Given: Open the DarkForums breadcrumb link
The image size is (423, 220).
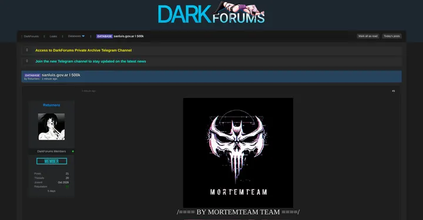Looking at the screenshot, I should click(31, 36).
